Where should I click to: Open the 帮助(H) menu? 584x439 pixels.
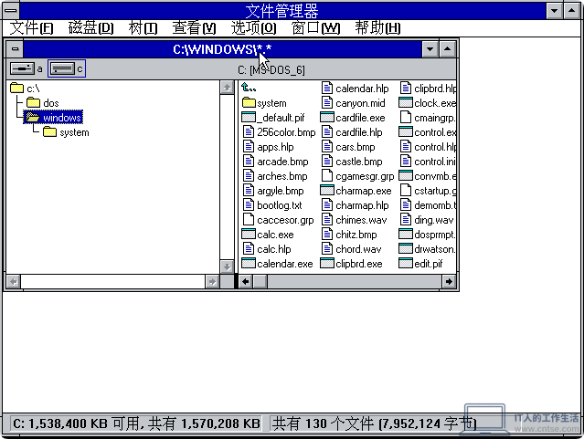pos(377,28)
